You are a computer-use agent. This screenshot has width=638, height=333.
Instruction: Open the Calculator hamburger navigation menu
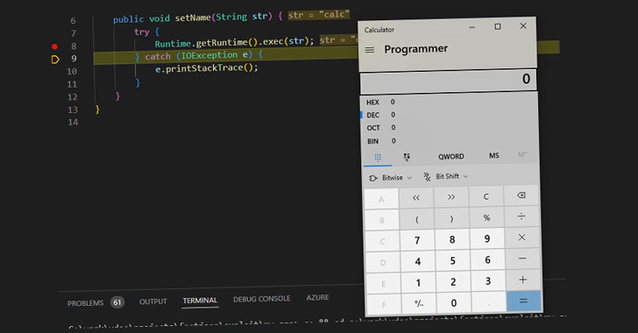point(370,50)
